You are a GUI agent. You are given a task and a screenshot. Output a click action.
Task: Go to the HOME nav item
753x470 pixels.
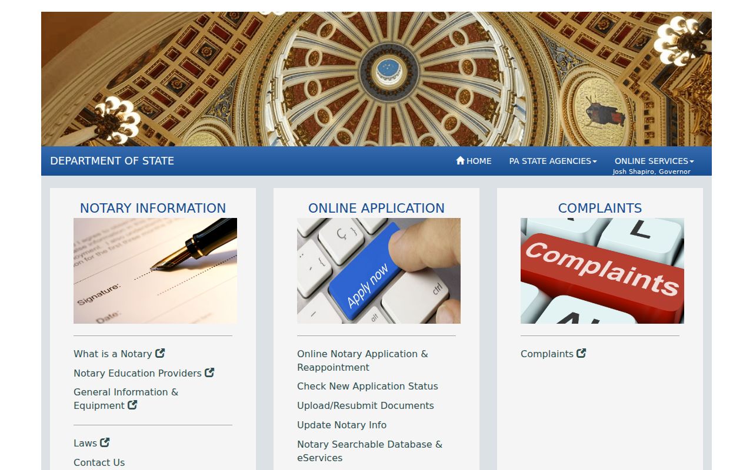474,161
